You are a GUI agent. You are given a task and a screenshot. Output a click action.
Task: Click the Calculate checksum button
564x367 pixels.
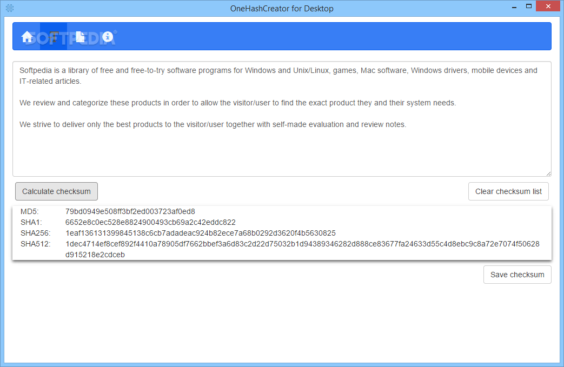coord(56,191)
